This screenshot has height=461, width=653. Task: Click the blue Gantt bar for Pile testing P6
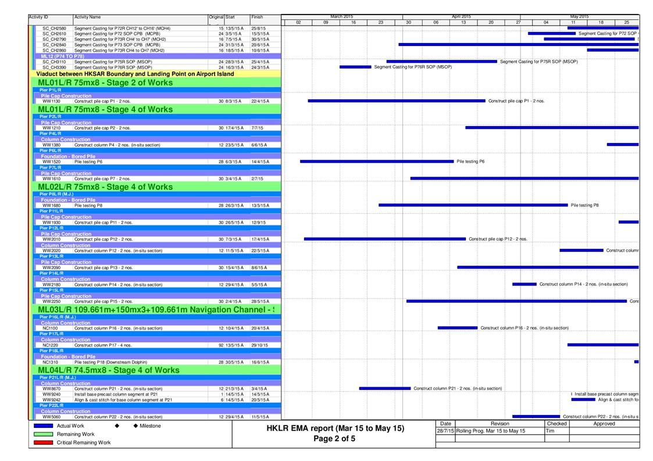377,161
